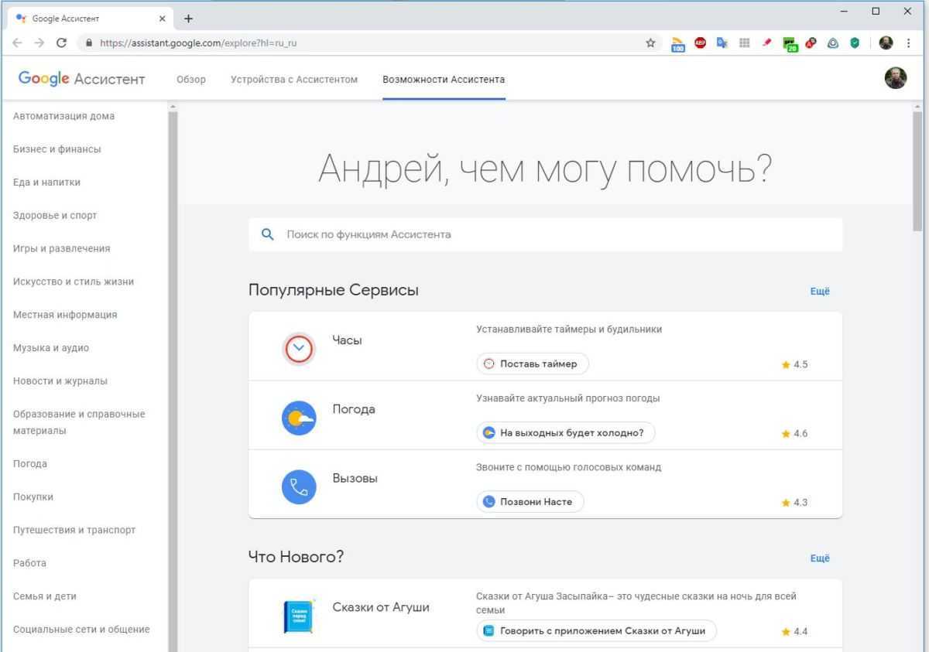Reload the page
The height and width of the screenshot is (652, 929).
(62, 43)
